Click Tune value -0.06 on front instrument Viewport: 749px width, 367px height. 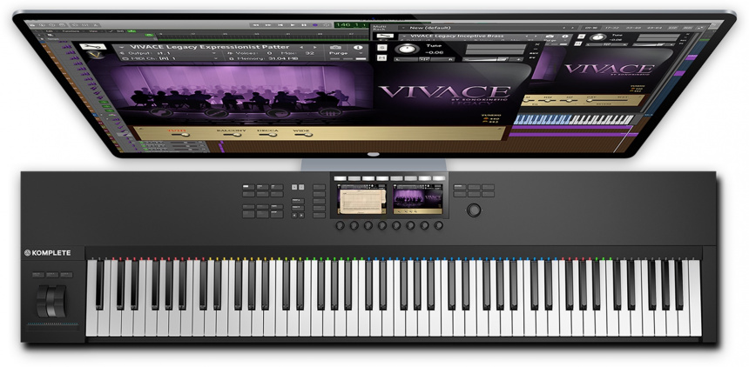pyautogui.click(x=435, y=52)
